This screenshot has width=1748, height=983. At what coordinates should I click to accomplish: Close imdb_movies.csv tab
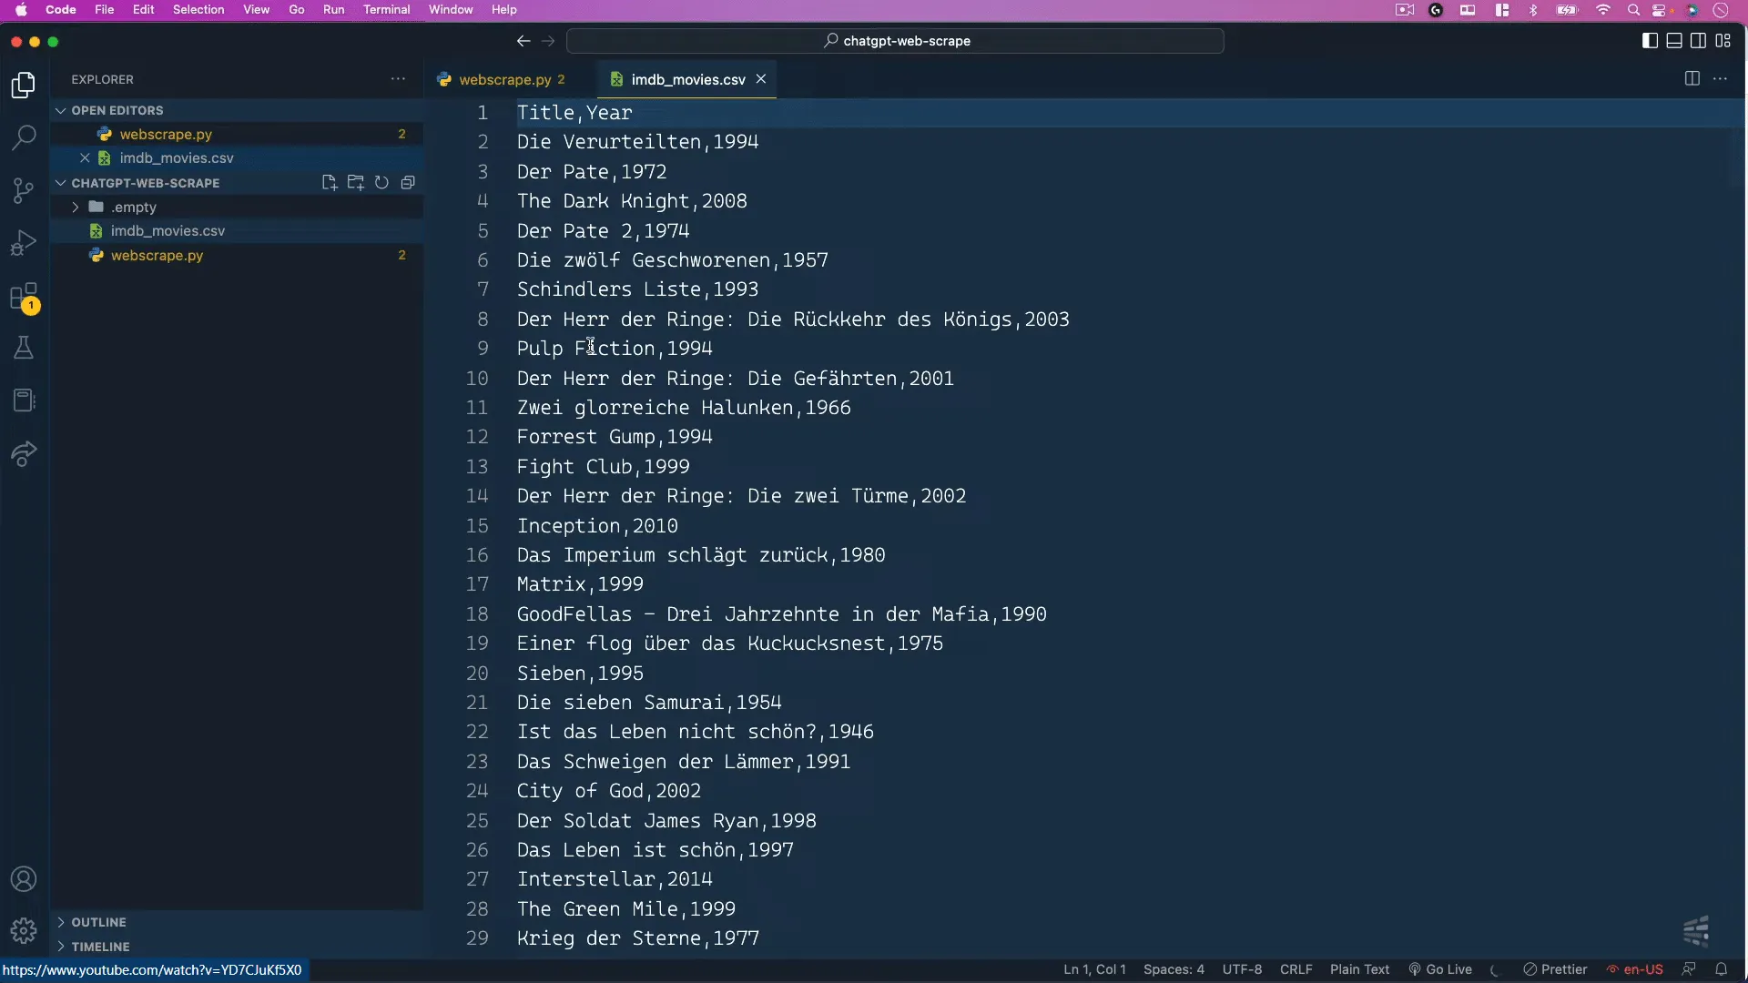coord(761,79)
